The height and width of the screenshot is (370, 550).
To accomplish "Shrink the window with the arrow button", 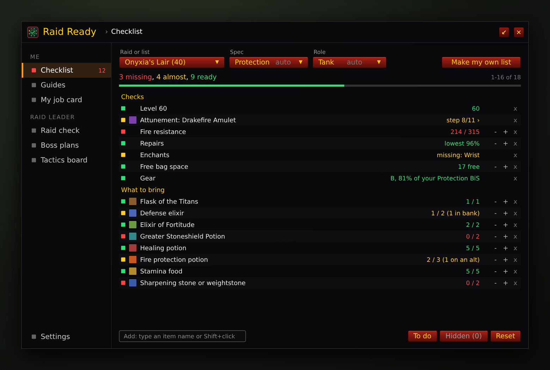I will pyautogui.click(x=504, y=32).
